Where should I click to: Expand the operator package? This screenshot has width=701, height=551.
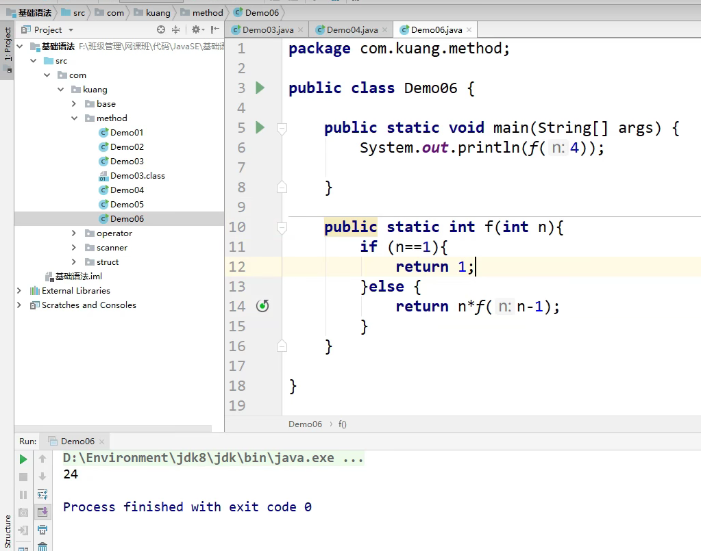[74, 233]
